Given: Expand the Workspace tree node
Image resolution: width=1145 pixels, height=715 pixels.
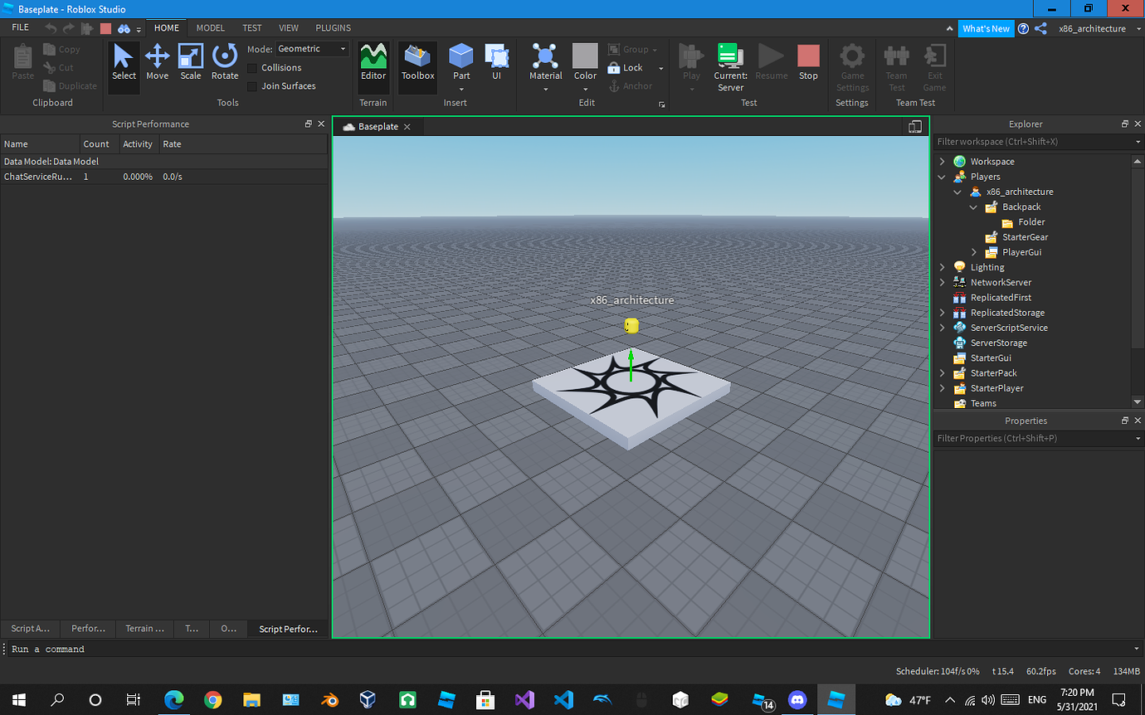Looking at the screenshot, I should click(x=942, y=162).
